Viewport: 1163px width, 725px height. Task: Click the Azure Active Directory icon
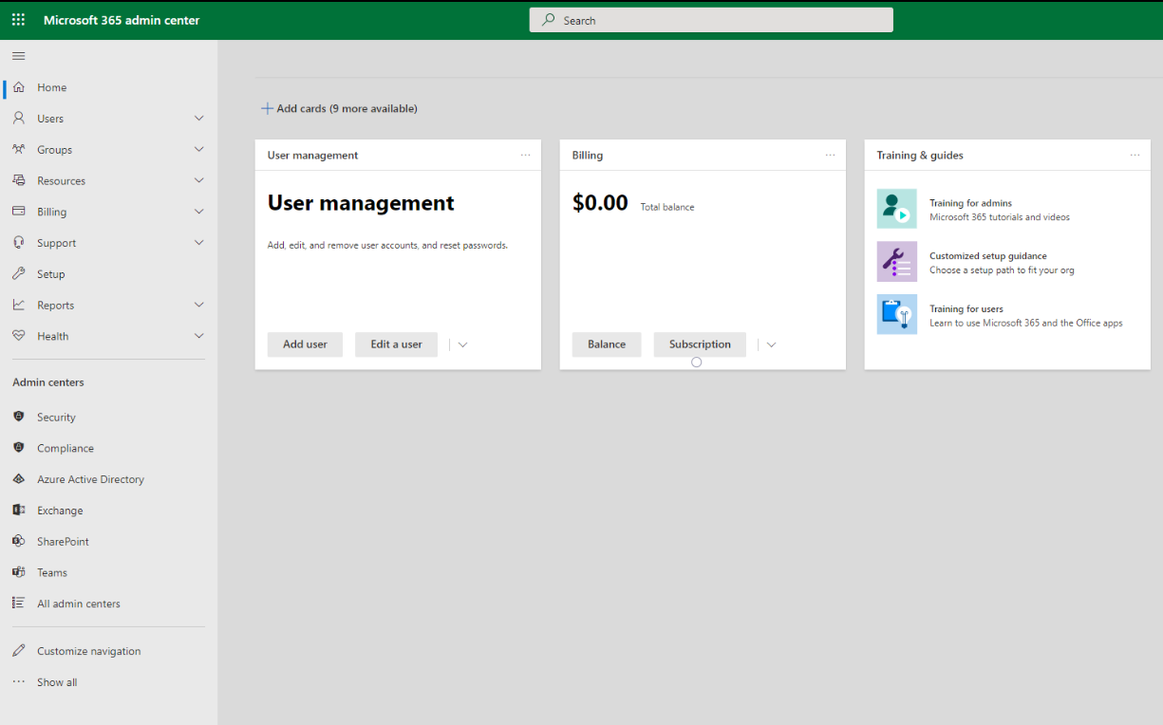18,479
